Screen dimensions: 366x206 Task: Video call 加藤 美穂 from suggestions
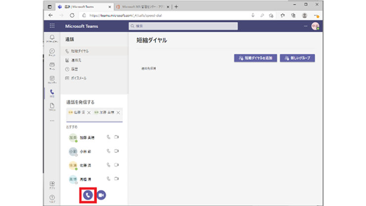[116, 137]
